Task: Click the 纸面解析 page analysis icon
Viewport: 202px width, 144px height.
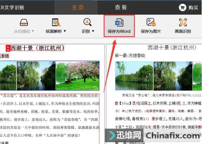Action: [56, 23]
